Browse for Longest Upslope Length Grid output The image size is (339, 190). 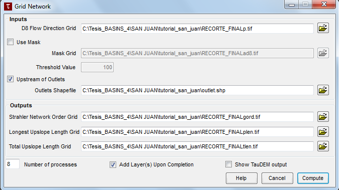pyautogui.click(x=323, y=132)
